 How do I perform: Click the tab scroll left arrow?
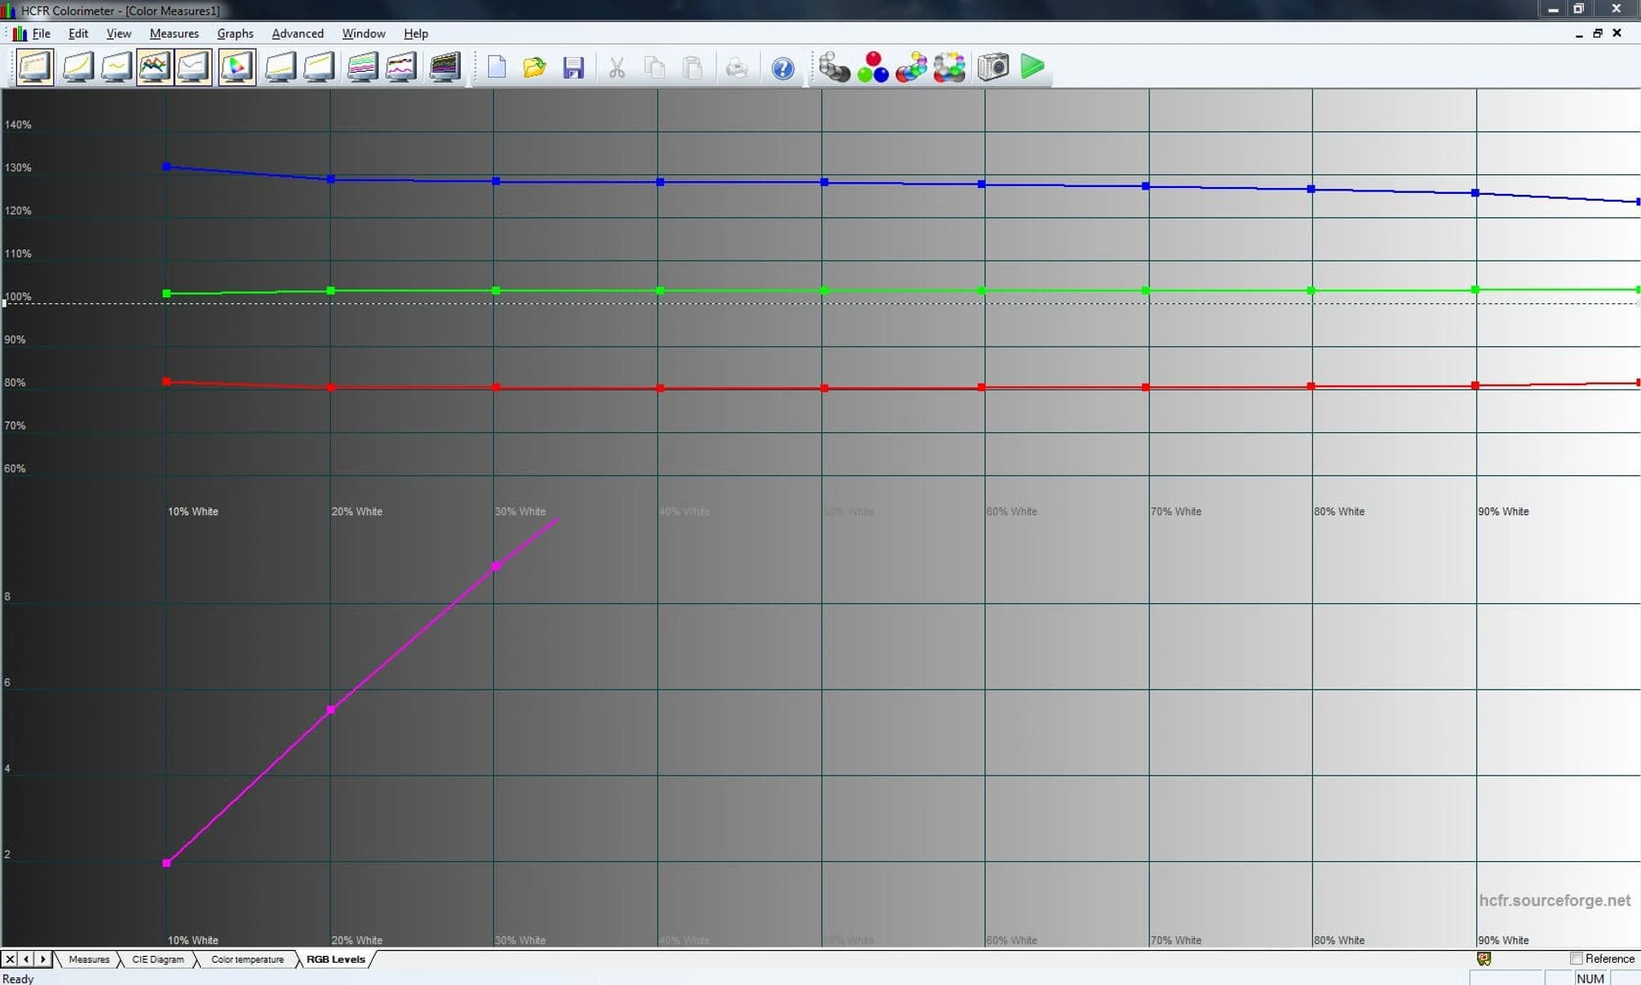pyautogui.click(x=26, y=959)
